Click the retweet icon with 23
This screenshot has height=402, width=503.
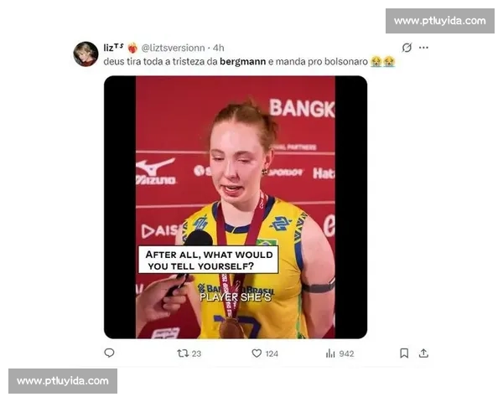tap(183, 353)
